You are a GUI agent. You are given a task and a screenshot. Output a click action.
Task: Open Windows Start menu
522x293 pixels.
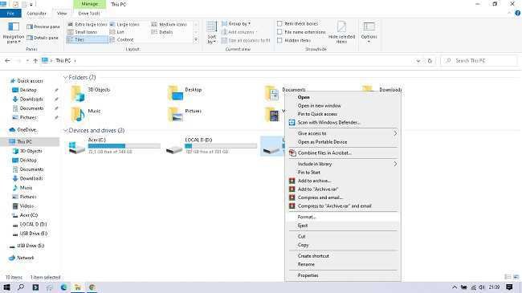6,287
